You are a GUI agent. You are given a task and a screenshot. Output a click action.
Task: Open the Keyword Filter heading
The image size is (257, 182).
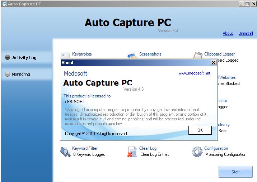pos(85,148)
